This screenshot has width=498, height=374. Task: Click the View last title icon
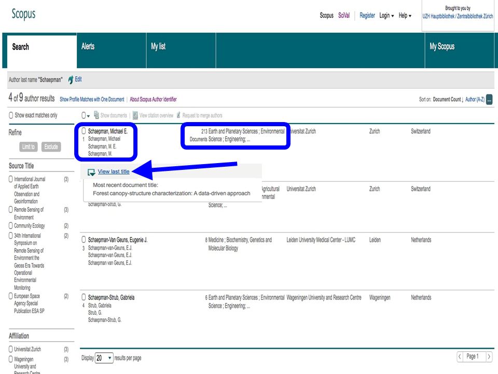91,172
